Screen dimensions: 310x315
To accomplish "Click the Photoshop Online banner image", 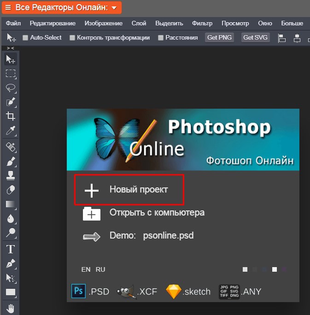I will click(183, 140).
